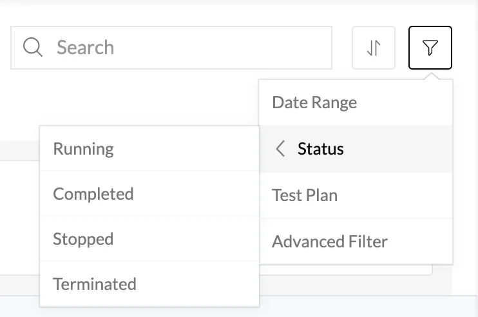Viewport: 478px width, 317px height.
Task: Click the Advanced Filter label text
Action: 330,242
